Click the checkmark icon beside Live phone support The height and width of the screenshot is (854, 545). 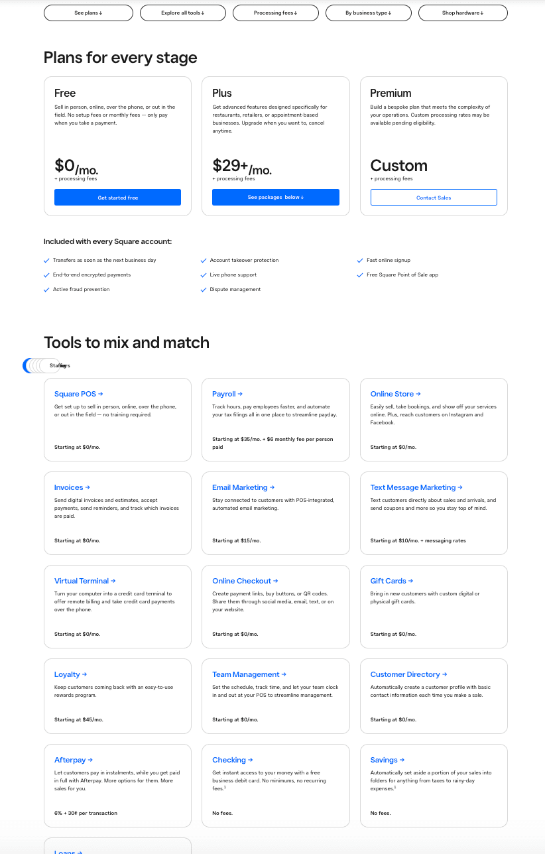tap(204, 275)
